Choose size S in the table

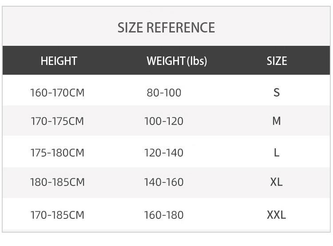(x=277, y=93)
